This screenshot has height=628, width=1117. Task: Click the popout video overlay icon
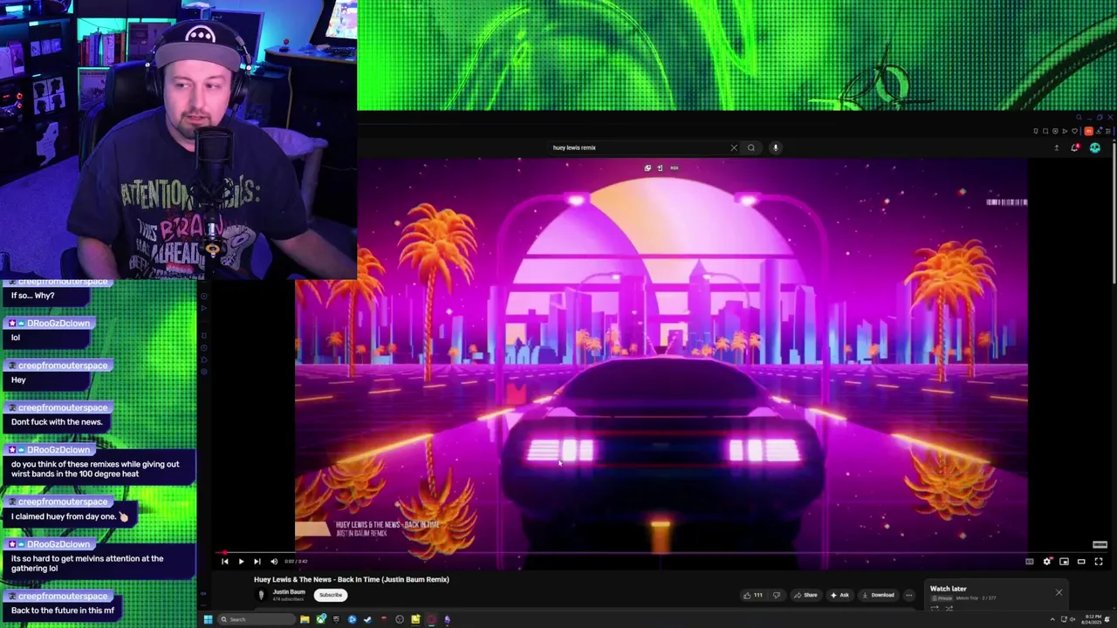coord(648,167)
